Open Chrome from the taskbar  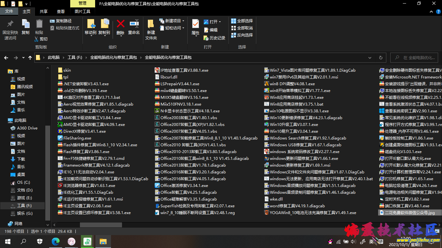55,241
